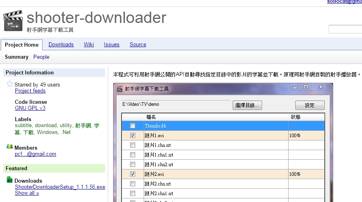The image size is (362, 202).
Task: Click the search input field at top right
Action: click(345, 29)
